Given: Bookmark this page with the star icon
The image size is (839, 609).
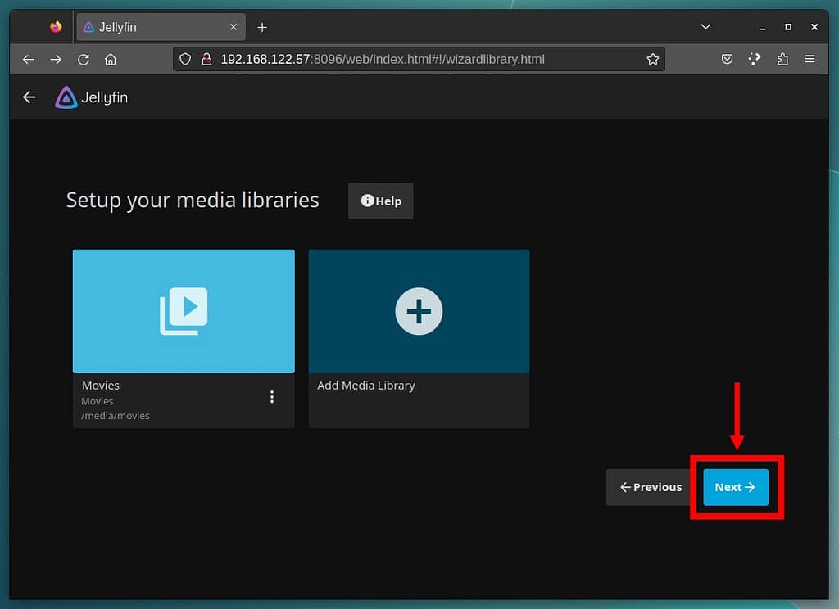Looking at the screenshot, I should pos(652,60).
